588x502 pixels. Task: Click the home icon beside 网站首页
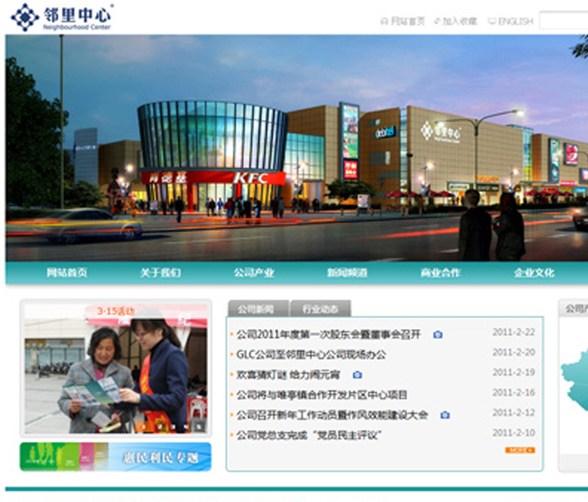(385, 21)
